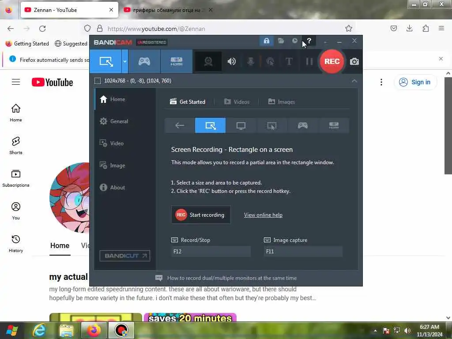
Task: Toggle microphone recording icon
Action: (x=251, y=61)
